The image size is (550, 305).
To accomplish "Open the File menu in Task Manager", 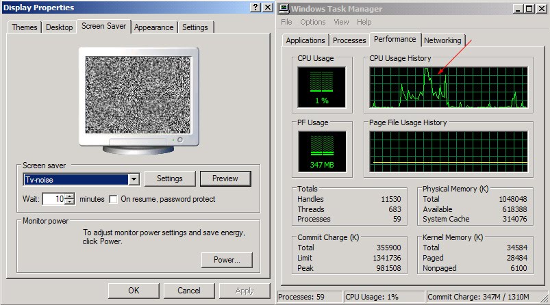I will 286,22.
